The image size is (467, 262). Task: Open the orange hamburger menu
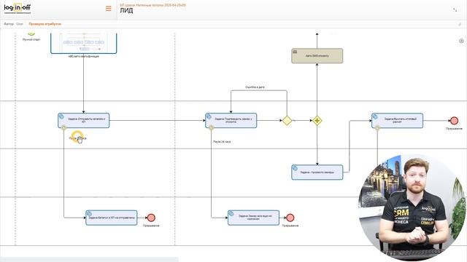tap(109, 9)
